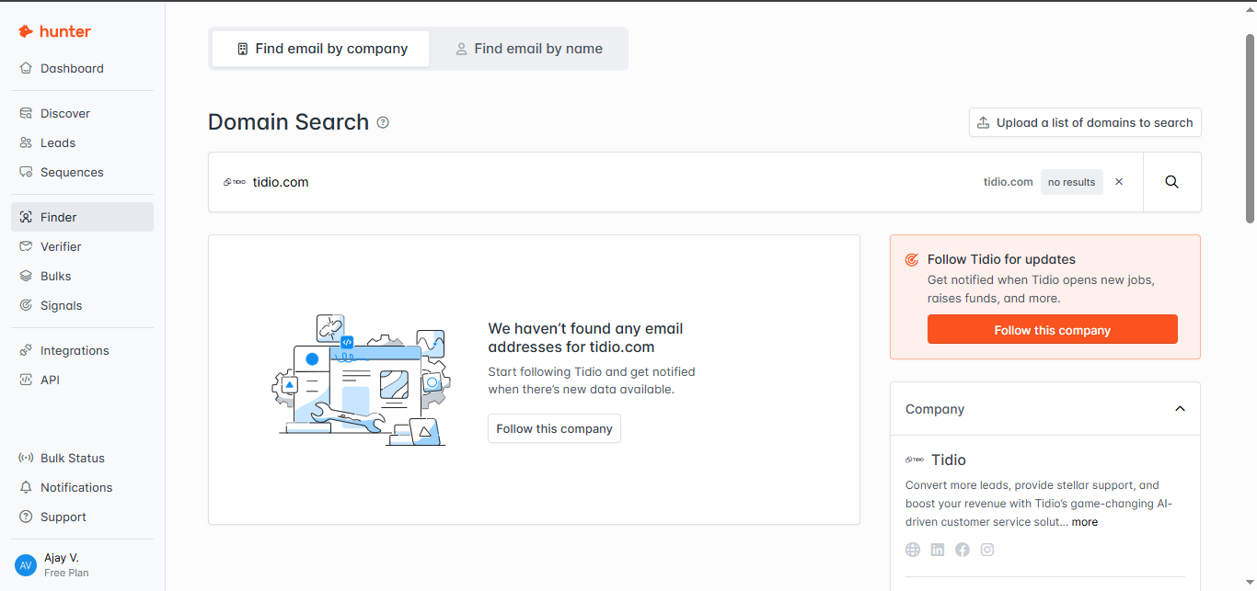Open Ajay V. account menu
This screenshot has height=591, width=1257.
click(x=82, y=564)
